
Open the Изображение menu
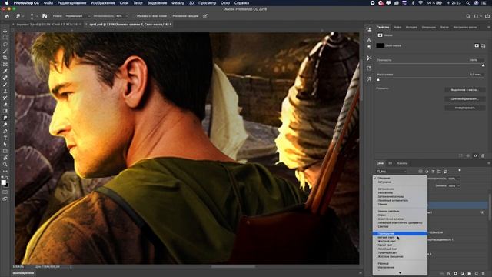pyautogui.click(x=102, y=3)
